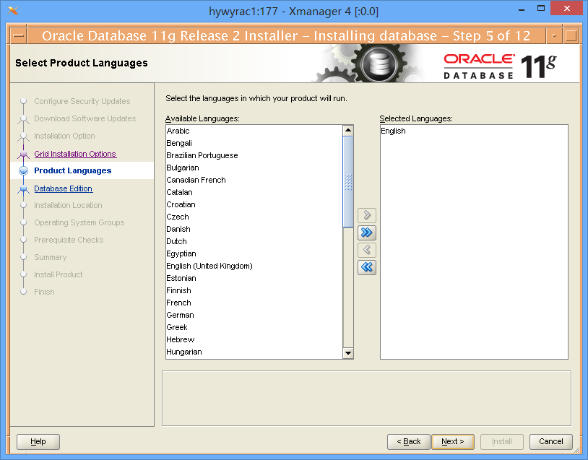
Task: Close the Xmanager window
Action: [566, 8]
